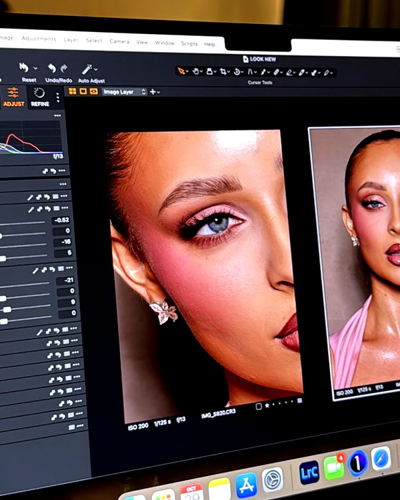Open the Notes app from the dock
Image resolution: width=400 pixels, height=500 pixels.
[219, 489]
